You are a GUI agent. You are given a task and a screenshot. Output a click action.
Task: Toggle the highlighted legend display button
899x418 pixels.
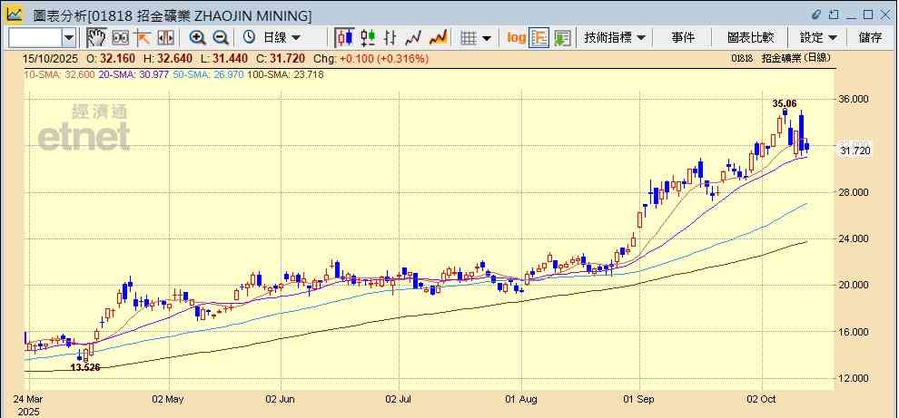tap(539, 37)
